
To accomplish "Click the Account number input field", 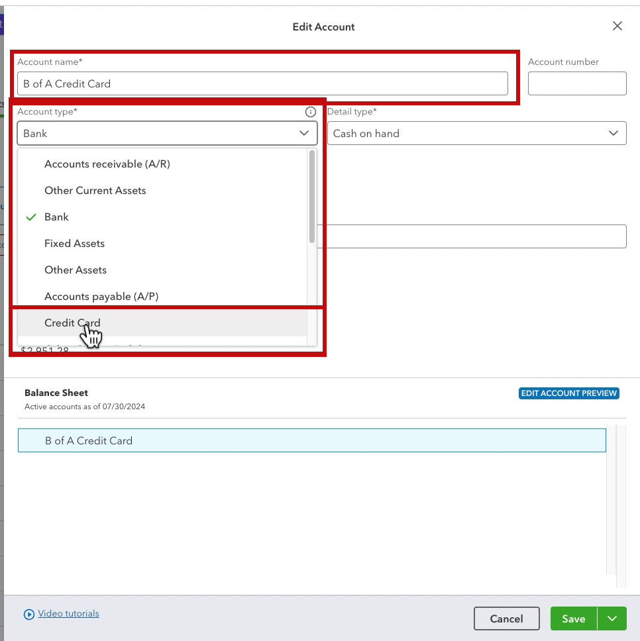I will click(577, 84).
